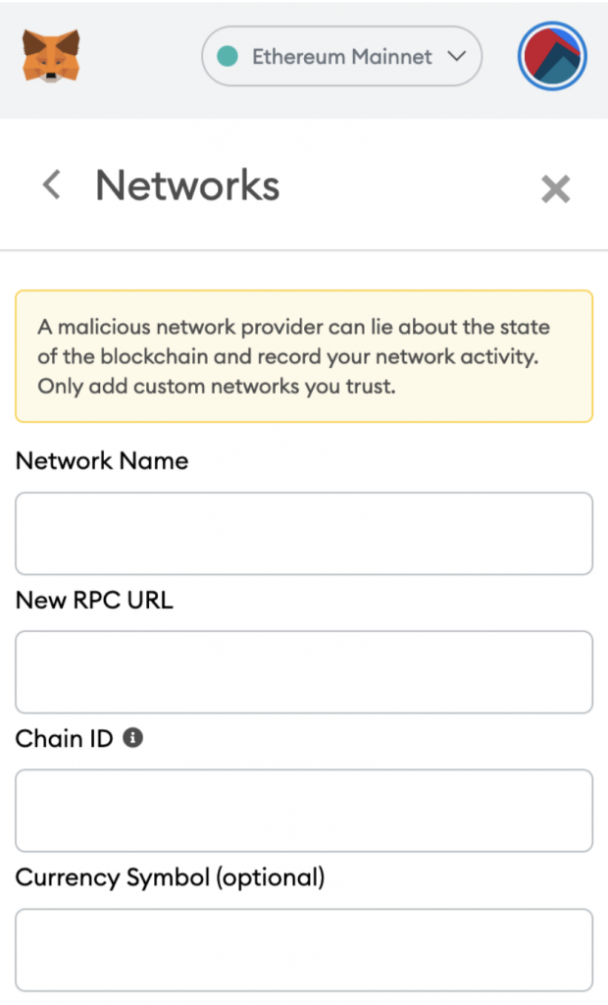This screenshot has height=1005, width=608.
Task: Click the Currency Symbol (optional) label
Action: tap(170, 877)
